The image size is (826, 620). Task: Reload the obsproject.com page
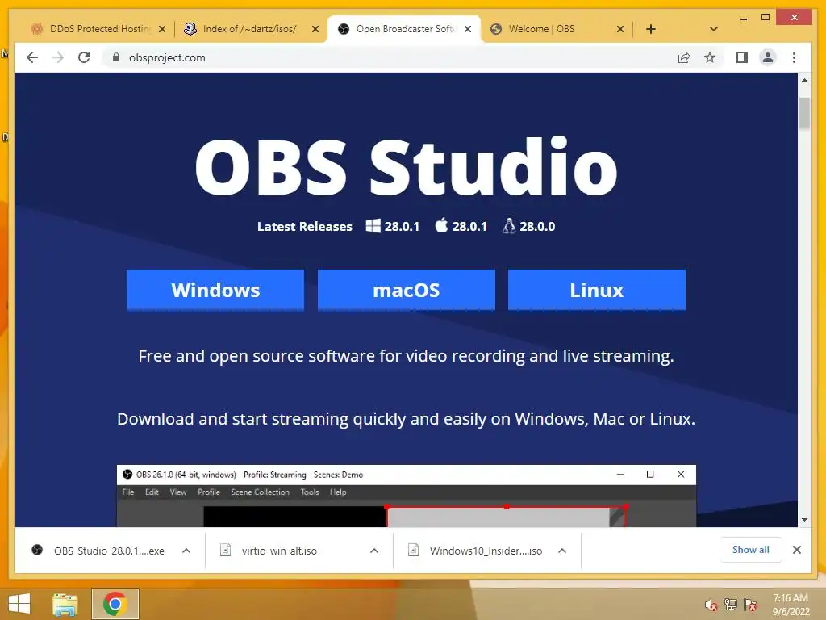(x=84, y=57)
